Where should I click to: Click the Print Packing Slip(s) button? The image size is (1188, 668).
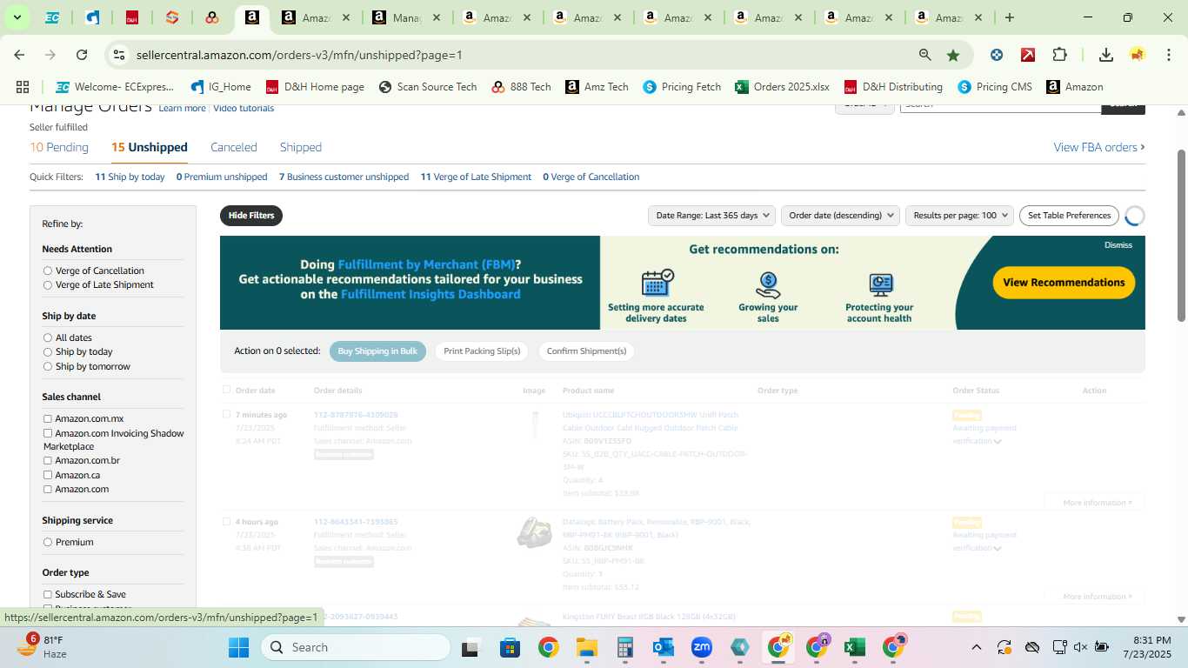482,351
